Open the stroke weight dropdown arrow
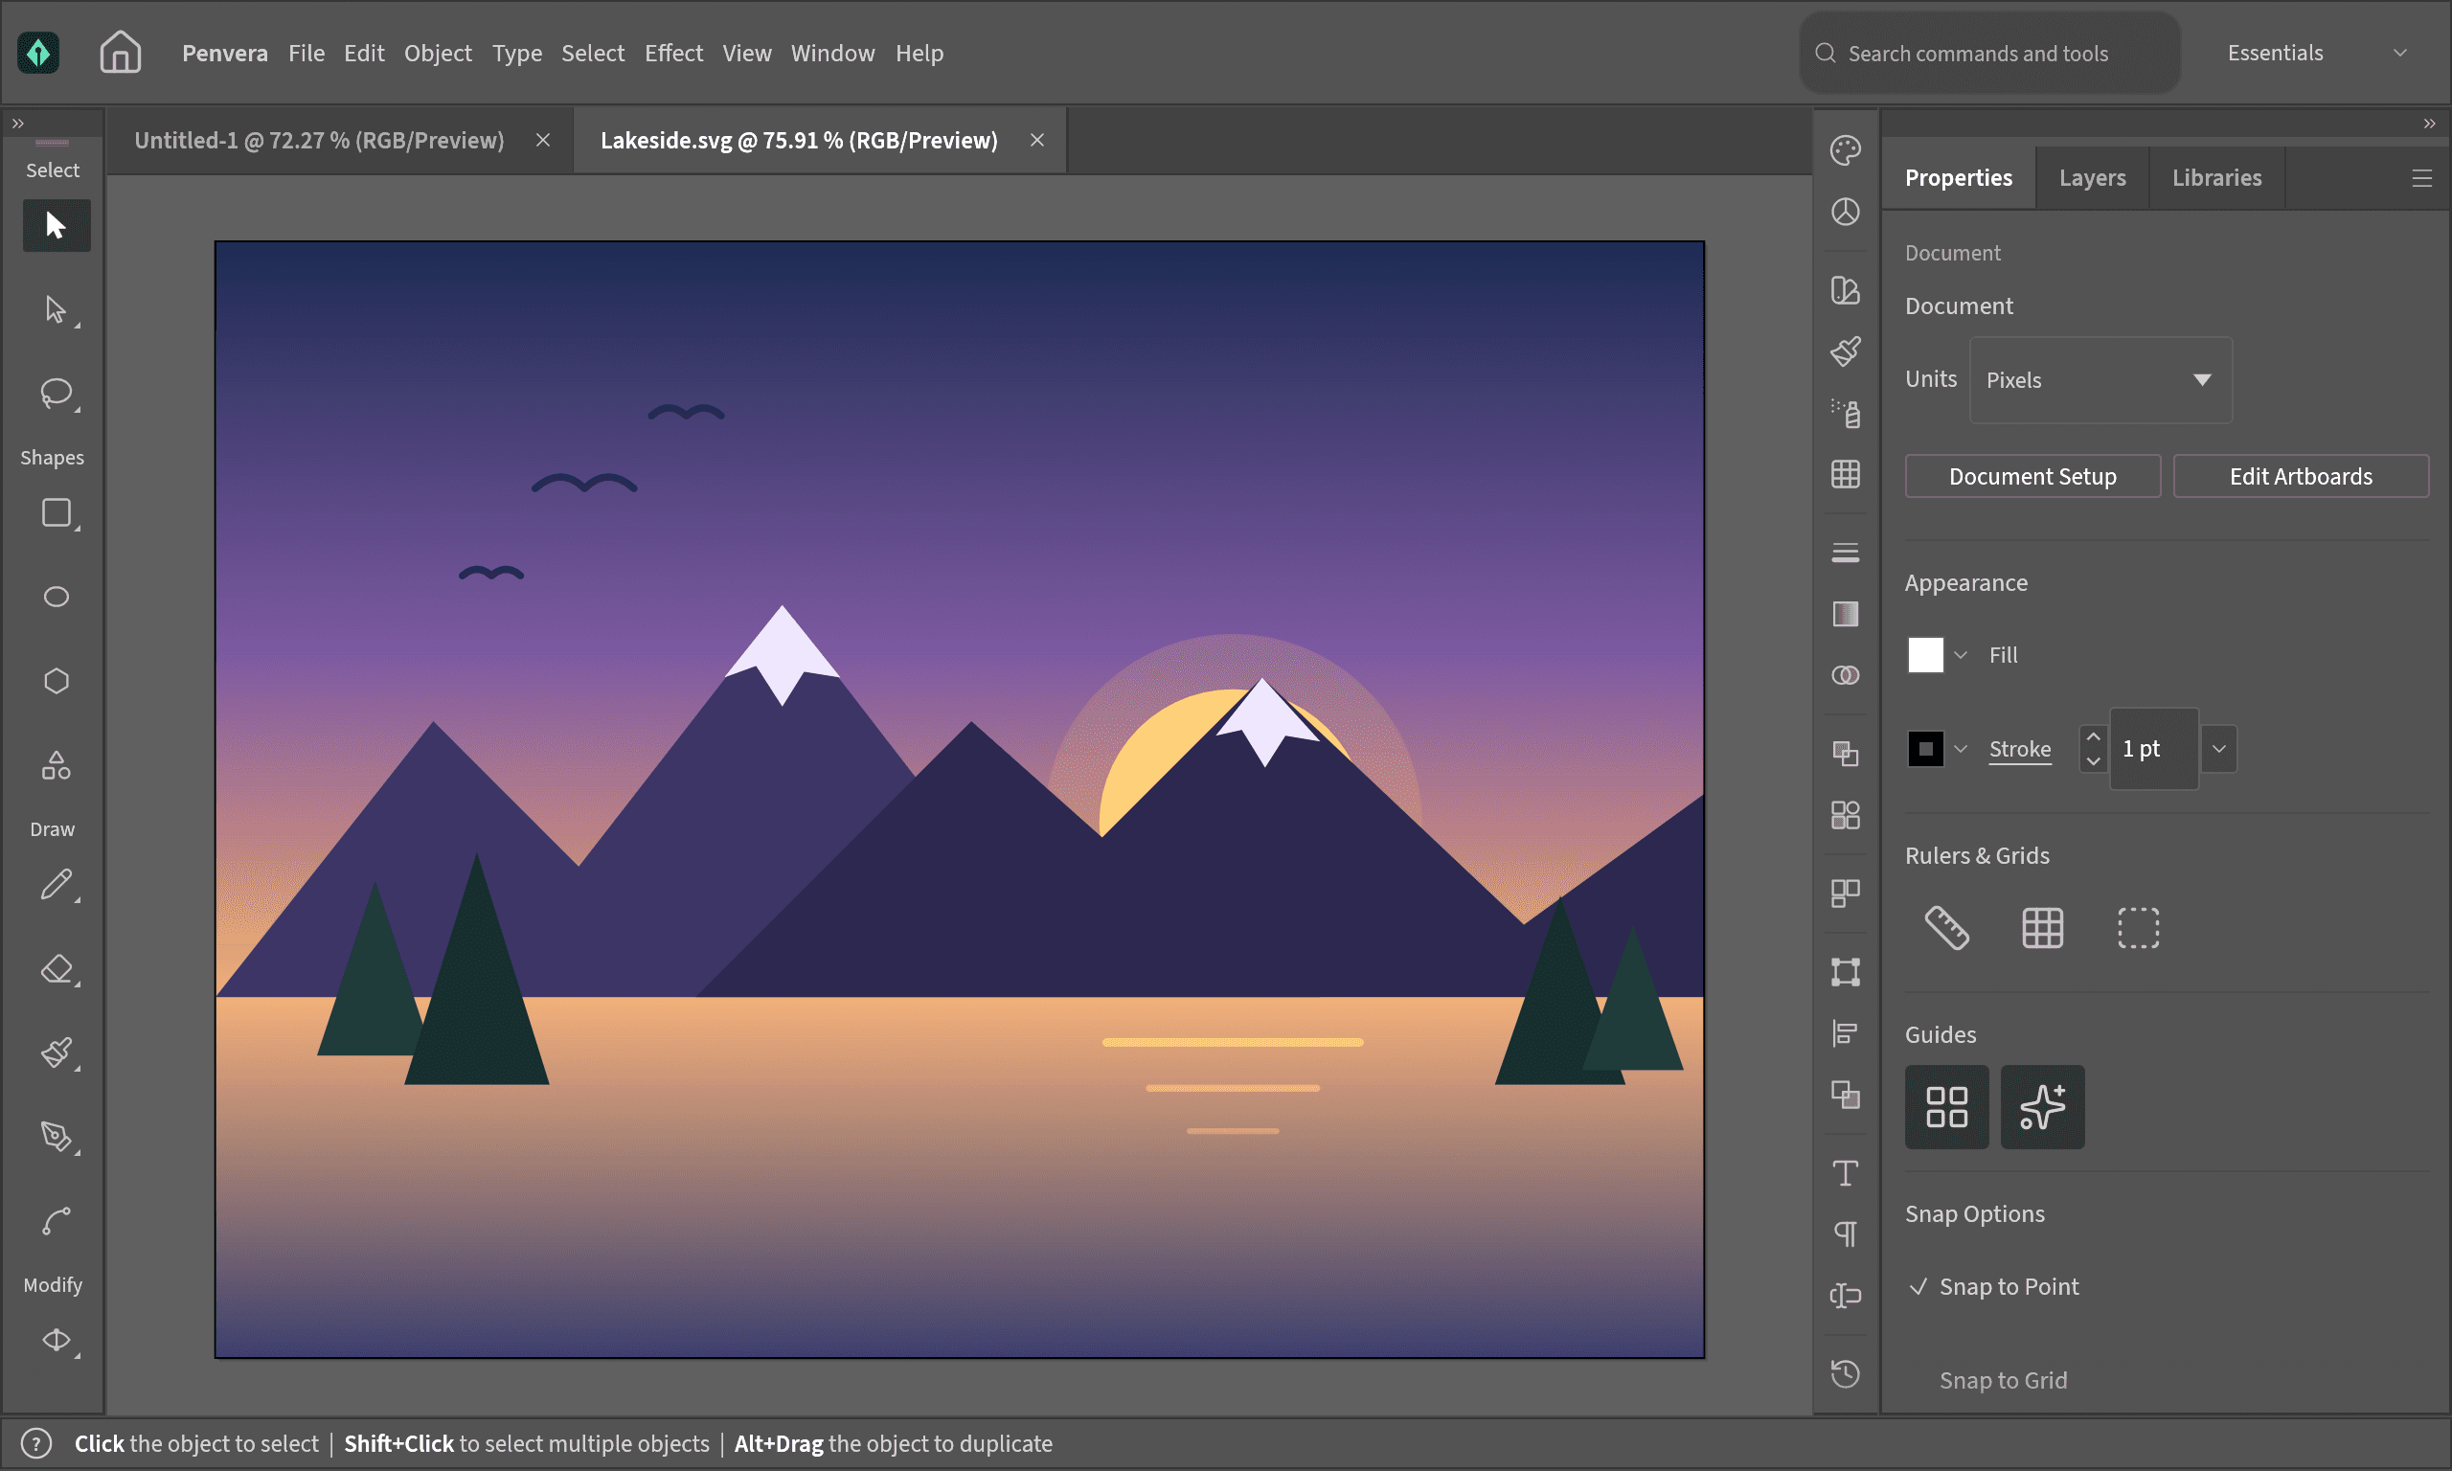The height and width of the screenshot is (1471, 2452). click(2219, 749)
